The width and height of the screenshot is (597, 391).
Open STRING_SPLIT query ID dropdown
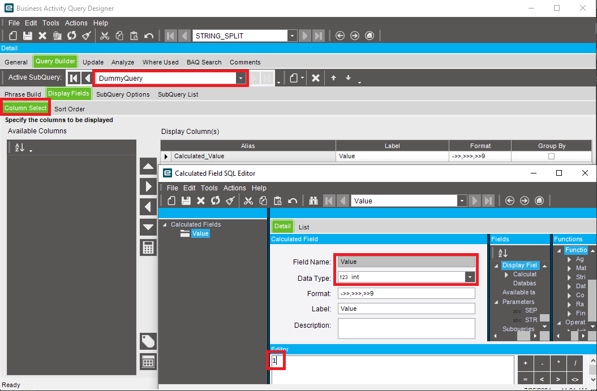[292, 36]
